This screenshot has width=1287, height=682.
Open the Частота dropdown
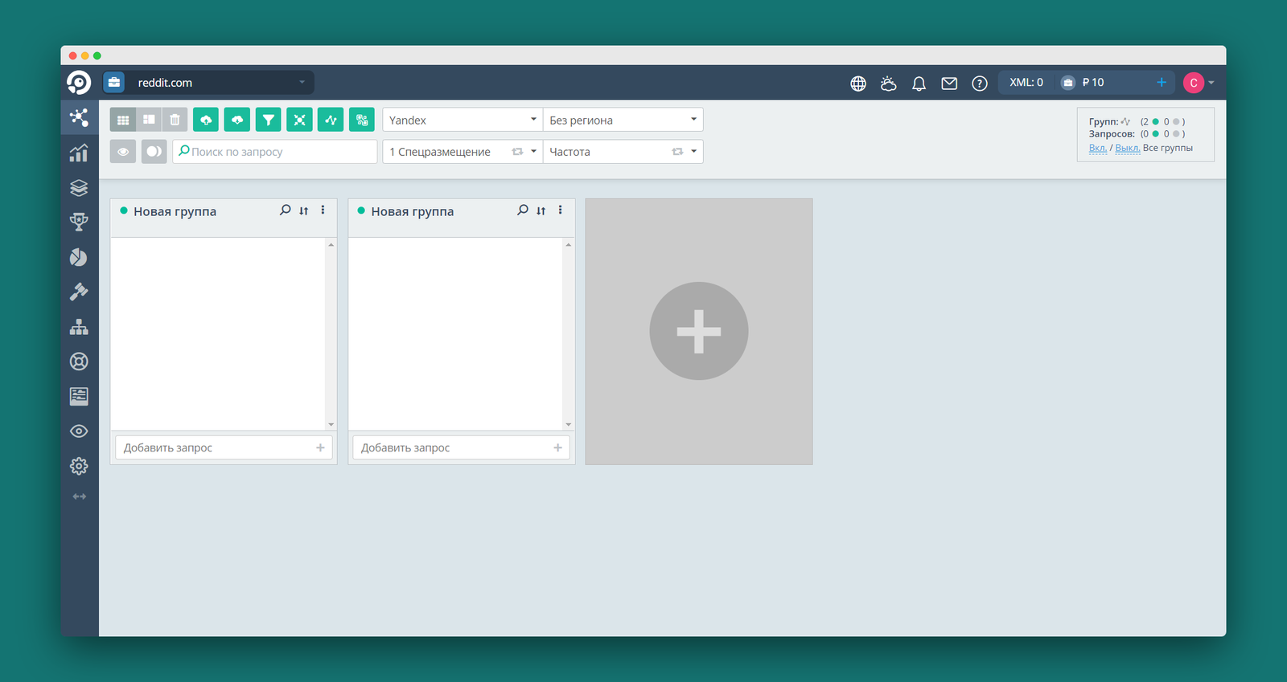623,152
